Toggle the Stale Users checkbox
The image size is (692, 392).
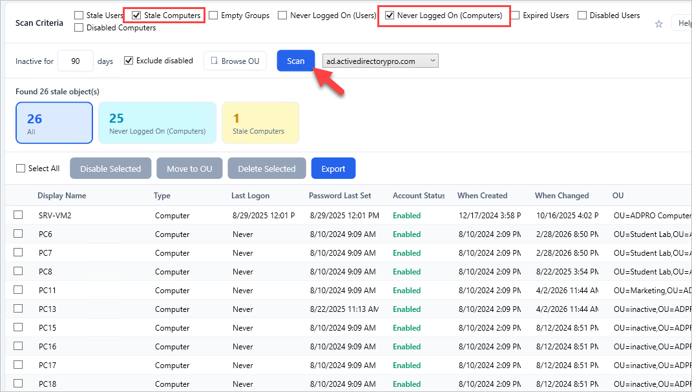(x=79, y=15)
